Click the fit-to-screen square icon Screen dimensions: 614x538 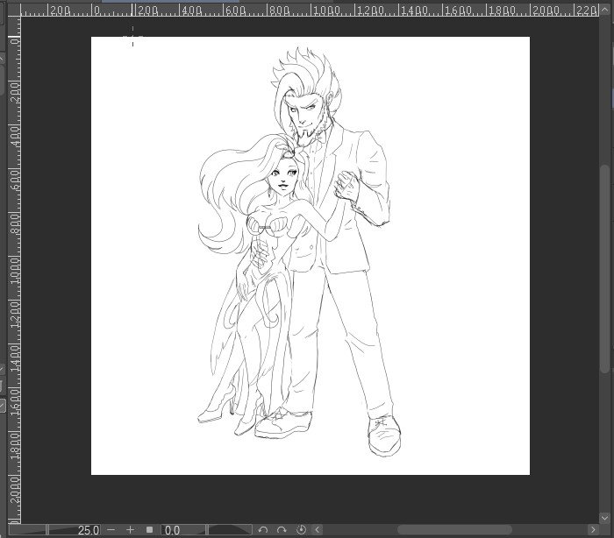(149, 530)
